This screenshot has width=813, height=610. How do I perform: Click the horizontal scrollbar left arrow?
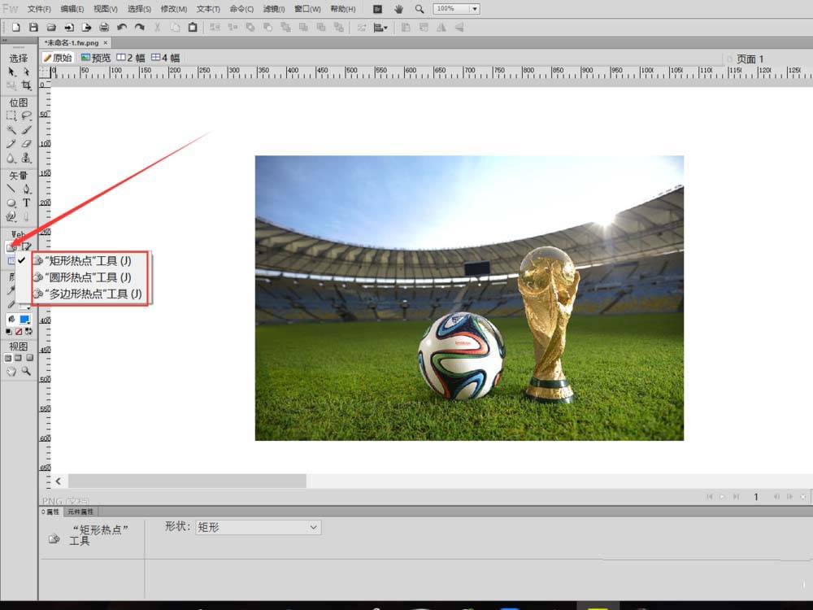coord(58,481)
